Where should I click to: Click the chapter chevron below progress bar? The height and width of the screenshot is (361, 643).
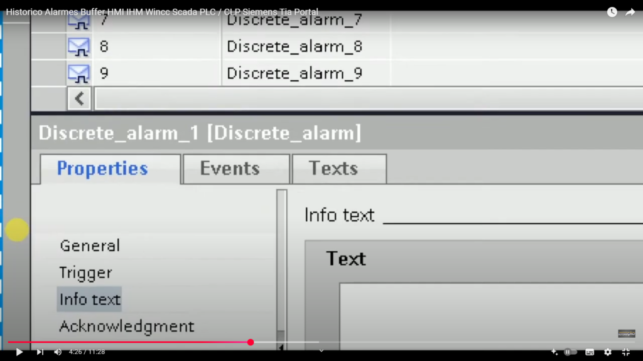point(321,351)
